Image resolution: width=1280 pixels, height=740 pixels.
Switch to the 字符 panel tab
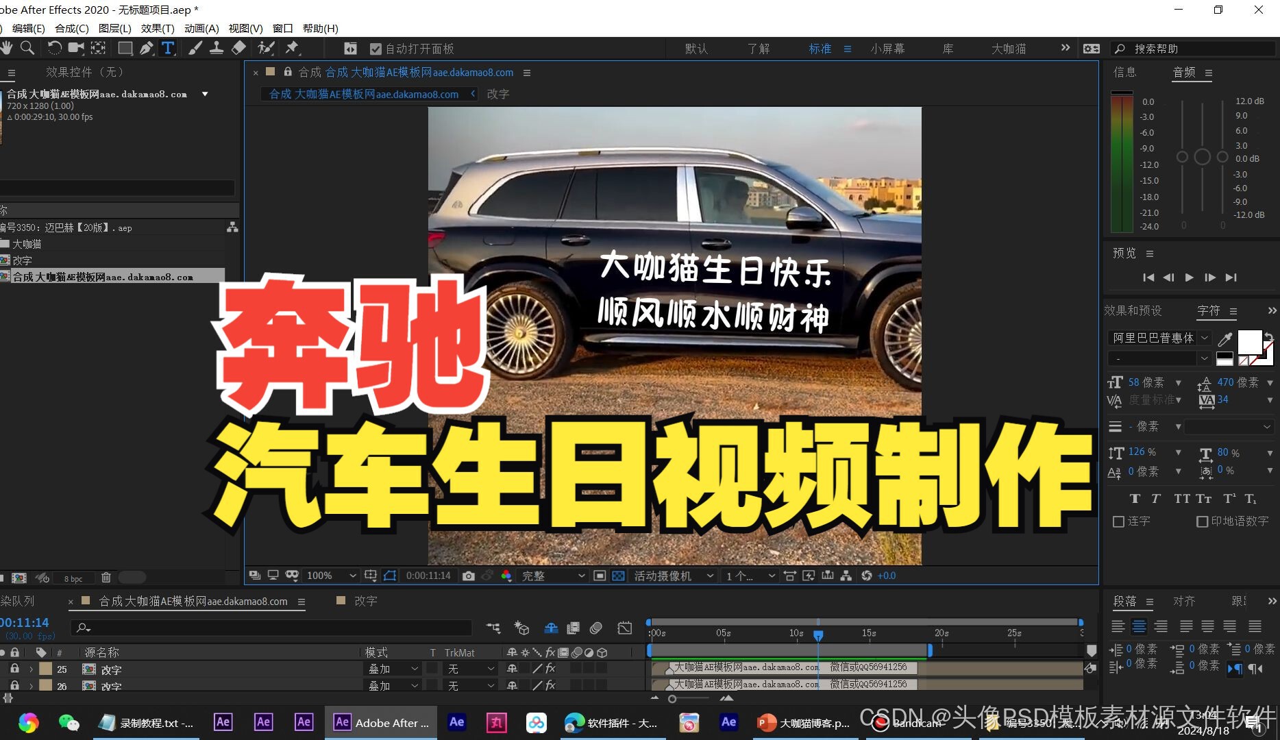tap(1209, 310)
